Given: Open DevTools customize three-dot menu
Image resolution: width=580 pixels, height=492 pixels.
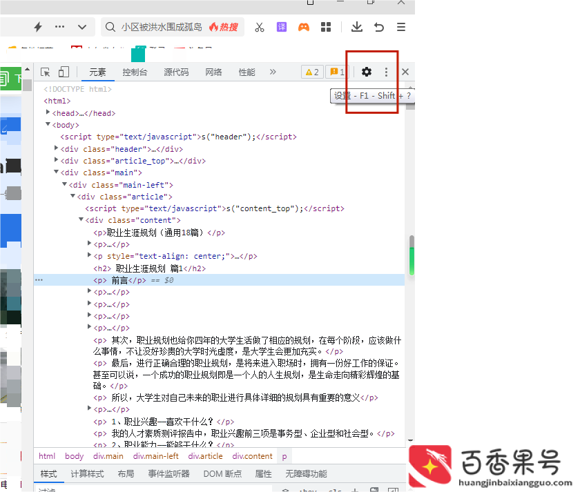Looking at the screenshot, I should pyautogui.click(x=386, y=72).
